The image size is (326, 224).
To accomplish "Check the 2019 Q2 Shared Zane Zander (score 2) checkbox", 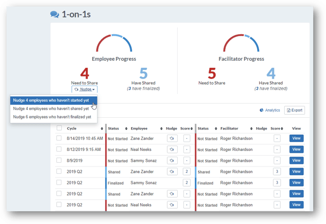I will 59,171.
